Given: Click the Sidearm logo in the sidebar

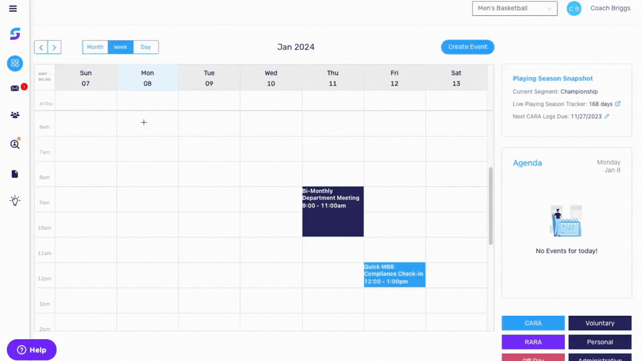Looking at the screenshot, I should click(x=15, y=34).
